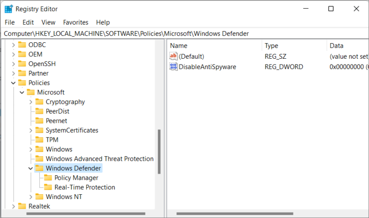Click the SystemCertificates folder icon
This screenshot has height=218, width=369.
point(39,130)
